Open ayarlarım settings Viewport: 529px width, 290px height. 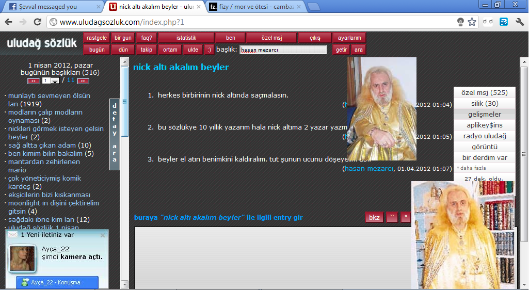point(349,38)
